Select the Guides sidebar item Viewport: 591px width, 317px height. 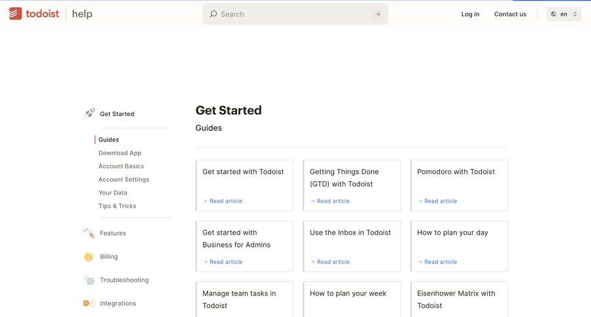pos(108,140)
